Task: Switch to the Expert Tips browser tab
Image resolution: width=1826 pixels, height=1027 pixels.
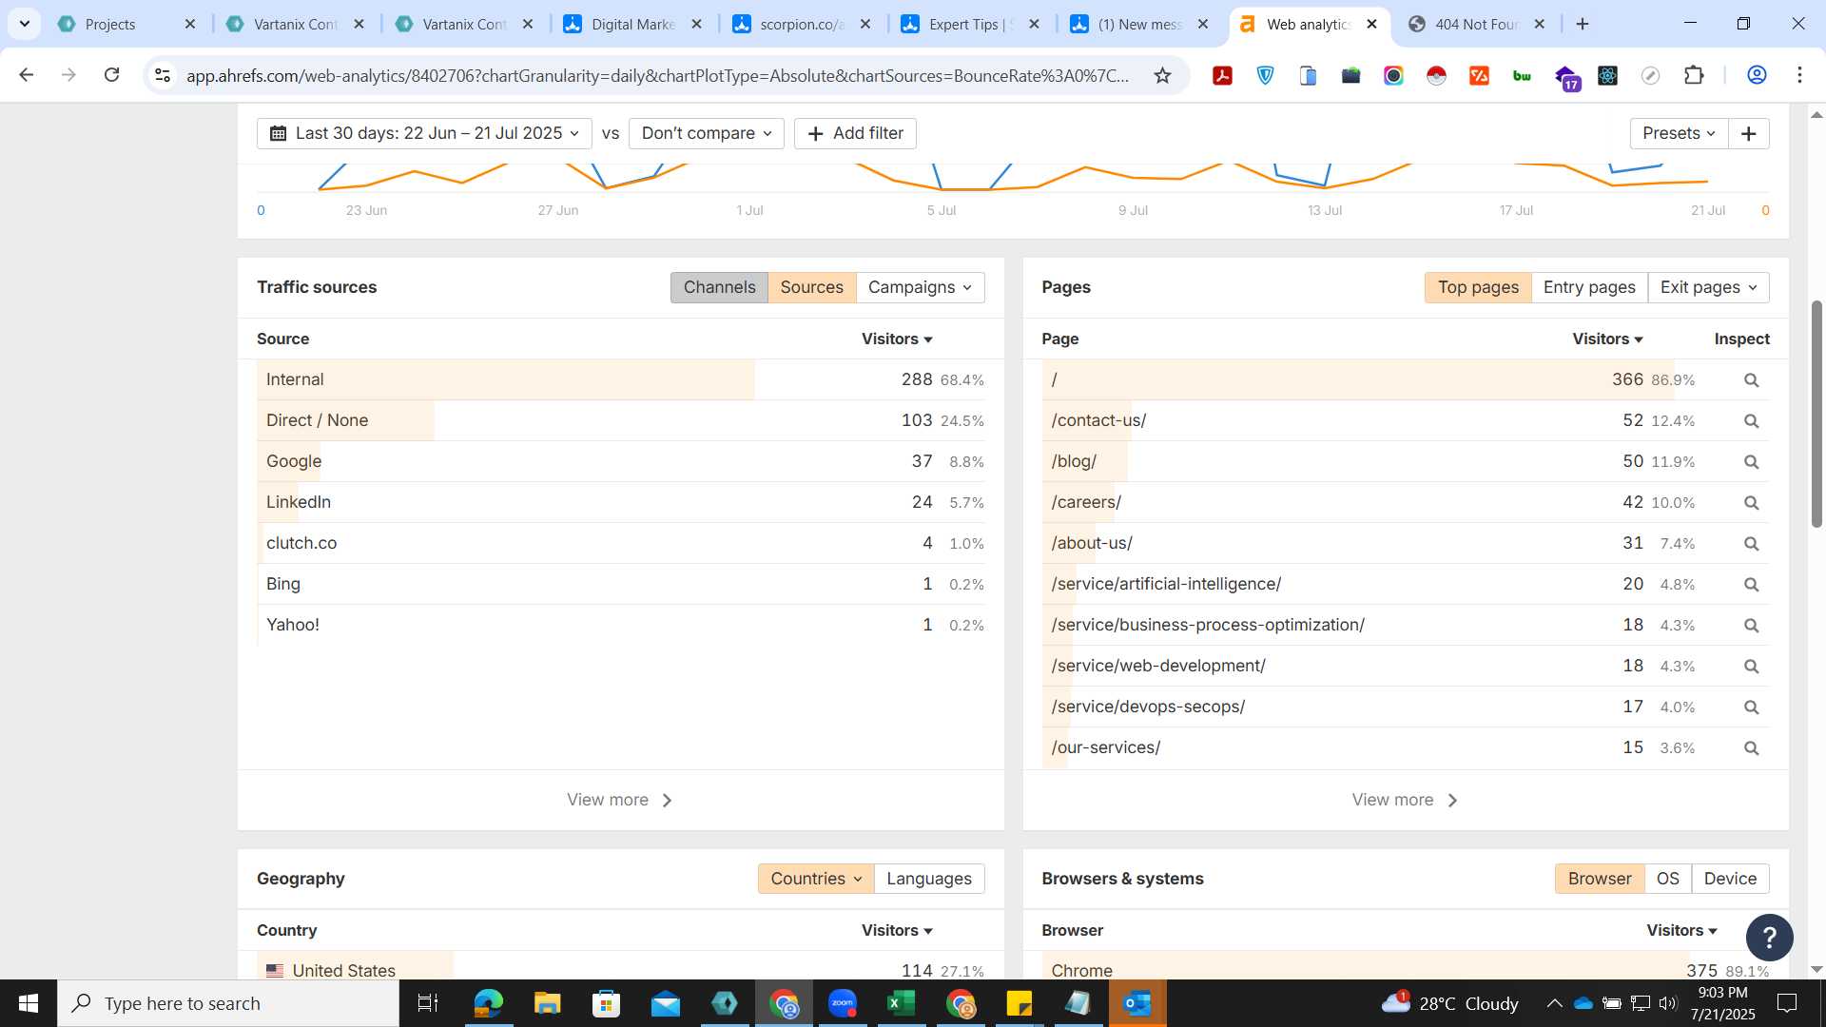Action: click(x=970, y=25)
